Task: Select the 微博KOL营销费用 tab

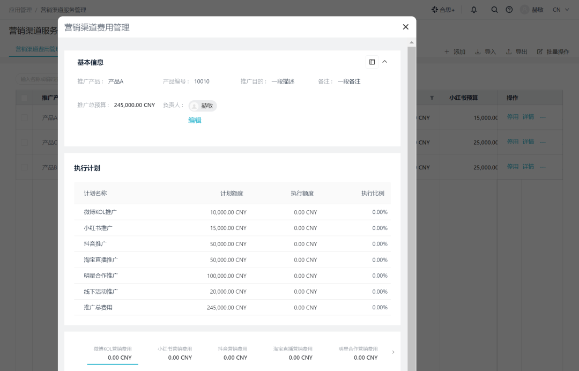Action: 113,353
